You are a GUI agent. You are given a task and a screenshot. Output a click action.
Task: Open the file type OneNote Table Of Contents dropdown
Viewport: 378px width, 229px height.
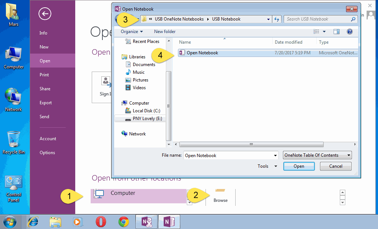coord(317,155)
